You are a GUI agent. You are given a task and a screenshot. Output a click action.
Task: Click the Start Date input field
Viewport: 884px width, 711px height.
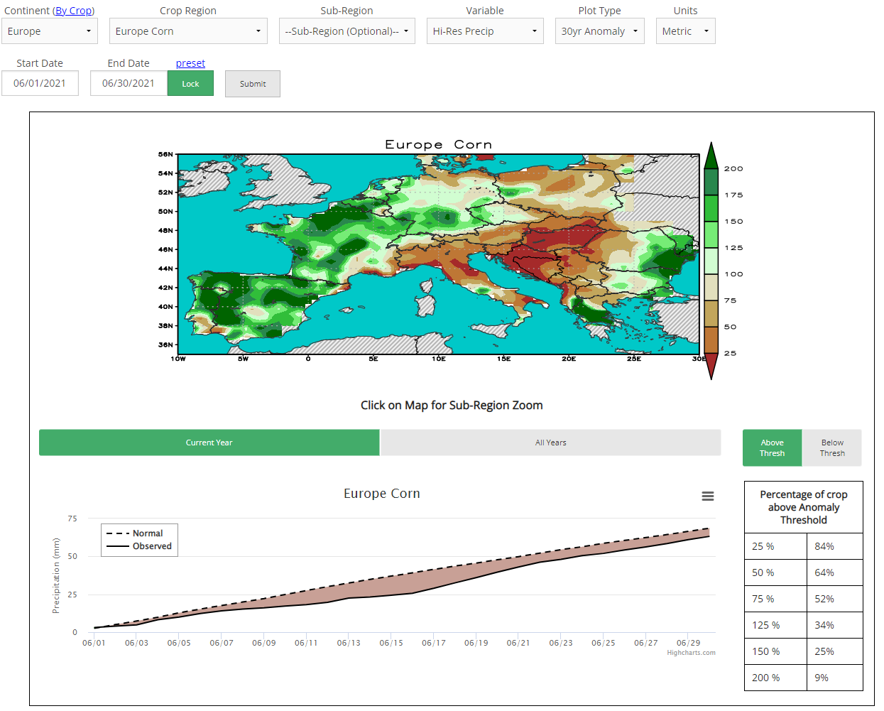pos(40,83)
